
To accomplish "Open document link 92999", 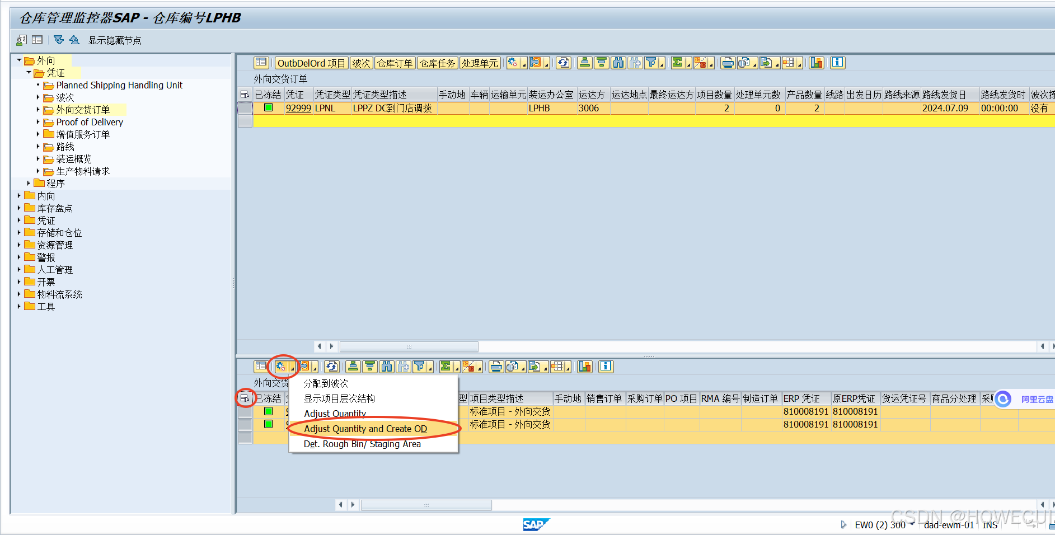I will pyautogui.click(x=298, y=108).
